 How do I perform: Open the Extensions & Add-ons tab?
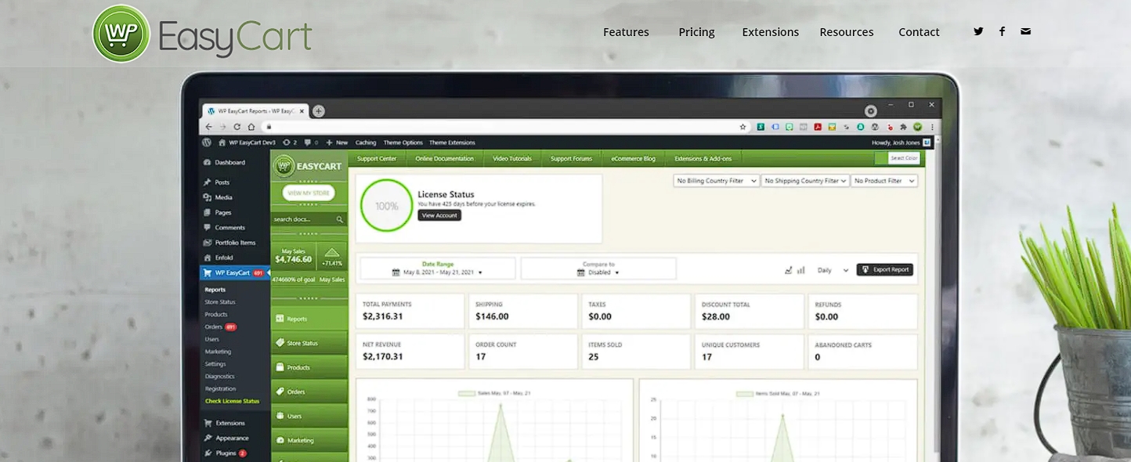(x=703, y=158)
